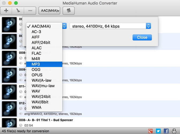Viewport: 180px width, 134px height.
Task: Select AAC(M4A) from the format list
Action: [44, 26]
